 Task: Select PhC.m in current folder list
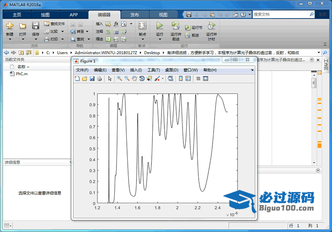pos(22,74)
